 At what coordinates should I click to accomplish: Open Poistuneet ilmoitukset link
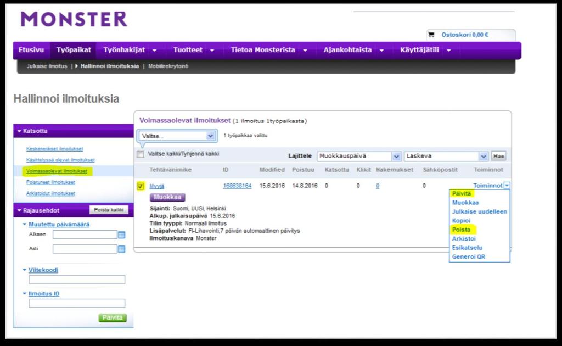(50, 182)
